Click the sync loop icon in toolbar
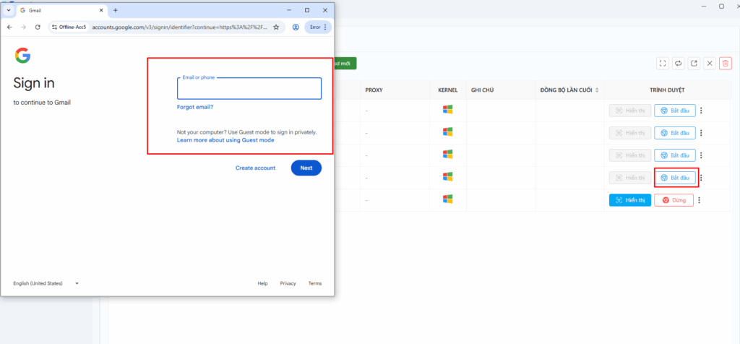 click(678, 63)
